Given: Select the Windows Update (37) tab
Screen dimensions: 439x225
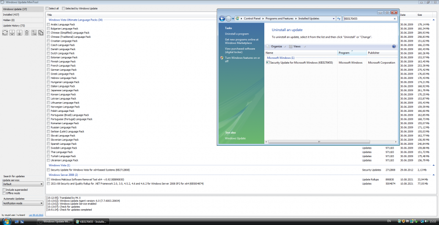Looking at the screenshot, I should click(23, 9).
